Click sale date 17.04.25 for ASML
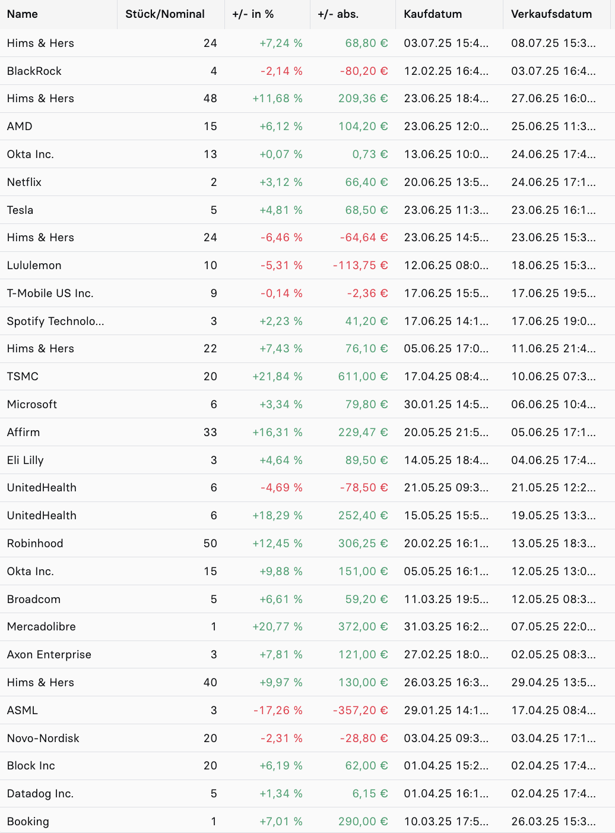The width and height of the screenshot is (615, 833). [x=553, y=711]
